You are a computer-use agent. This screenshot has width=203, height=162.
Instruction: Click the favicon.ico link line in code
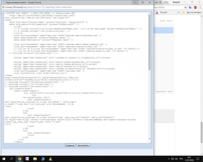[x=40, y=73]
